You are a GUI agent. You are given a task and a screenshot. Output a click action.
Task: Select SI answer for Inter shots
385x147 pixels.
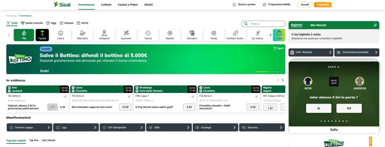coord(318,108)
